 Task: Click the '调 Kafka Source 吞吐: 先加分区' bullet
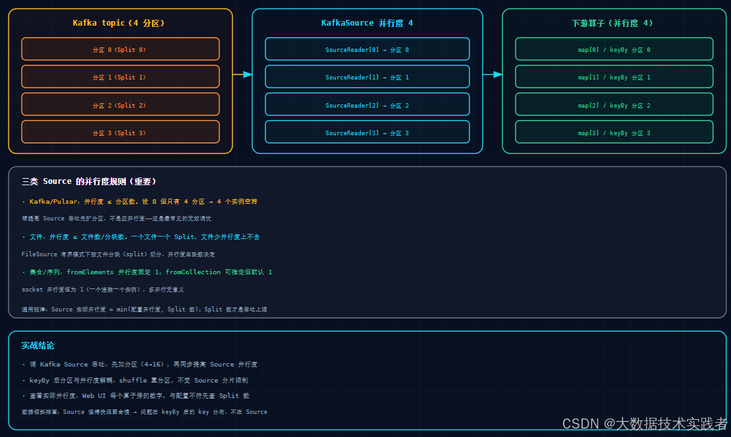(139, 365)
